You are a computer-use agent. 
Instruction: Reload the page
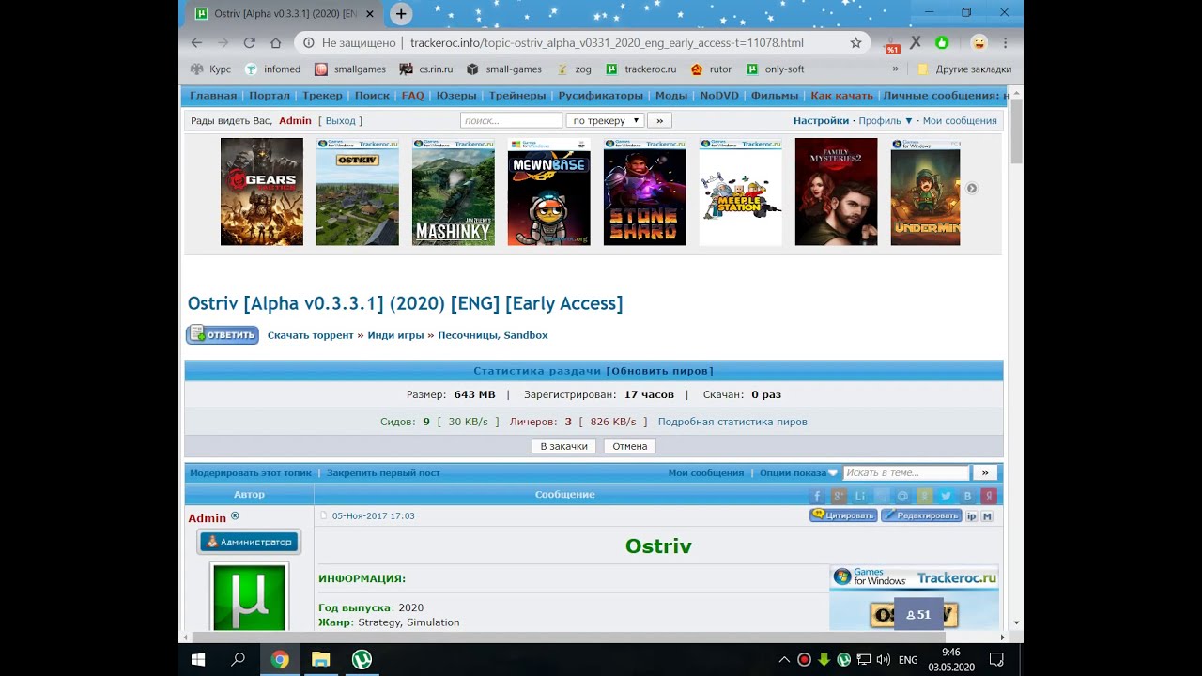249,42
